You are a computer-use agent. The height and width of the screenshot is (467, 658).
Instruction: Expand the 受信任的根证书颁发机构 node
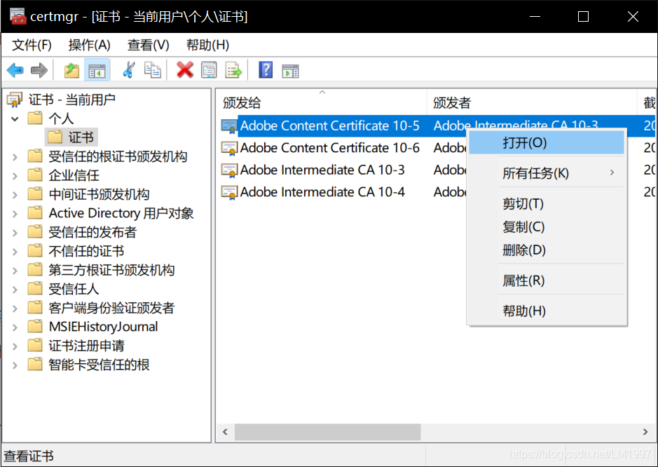pos(15,157)
